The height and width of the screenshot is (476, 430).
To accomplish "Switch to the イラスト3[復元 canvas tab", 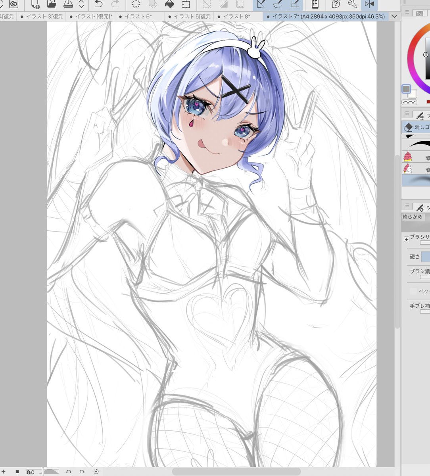I will [41, 16].
